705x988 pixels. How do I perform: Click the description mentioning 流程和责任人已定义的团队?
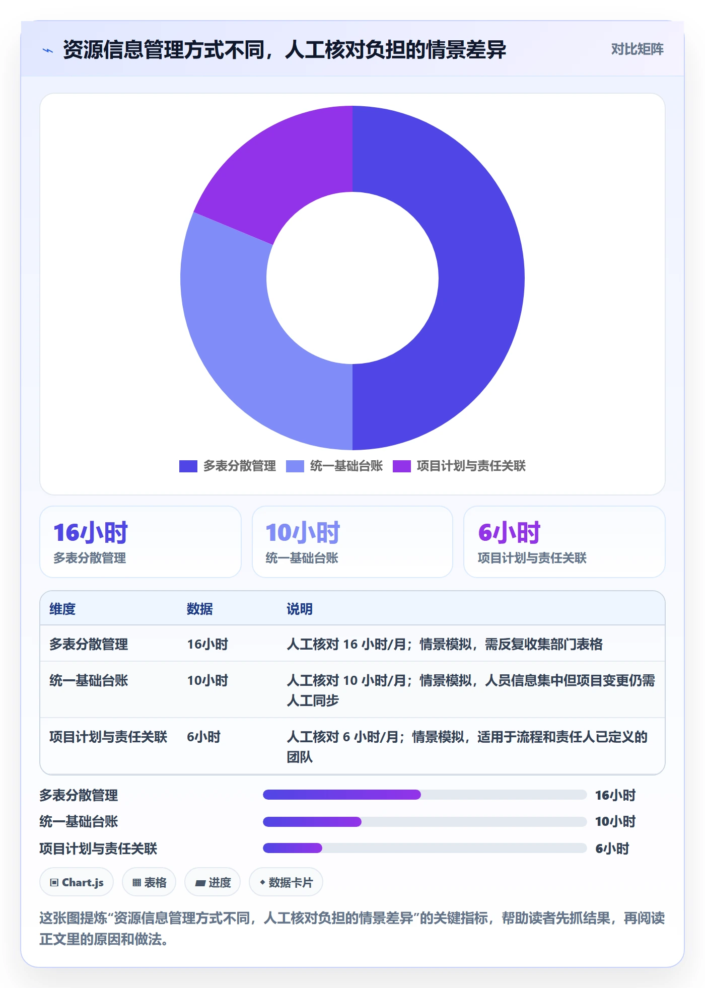click(467, 747)
